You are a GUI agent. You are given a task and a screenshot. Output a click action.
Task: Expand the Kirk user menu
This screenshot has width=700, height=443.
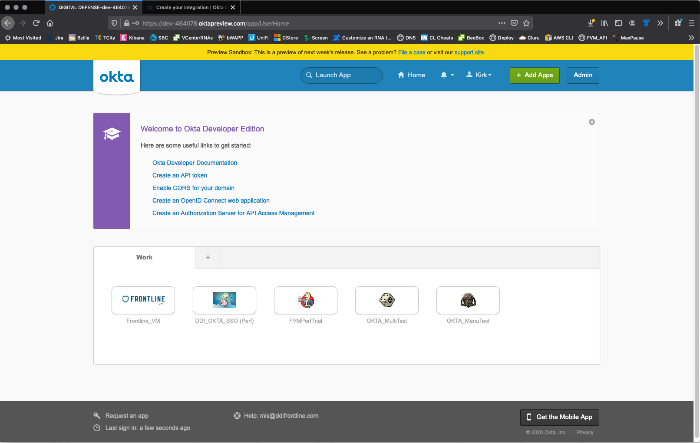479,75
